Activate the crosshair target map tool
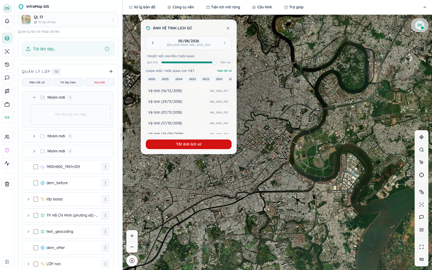This screenshot has width=432, height=270. point(421,175)
